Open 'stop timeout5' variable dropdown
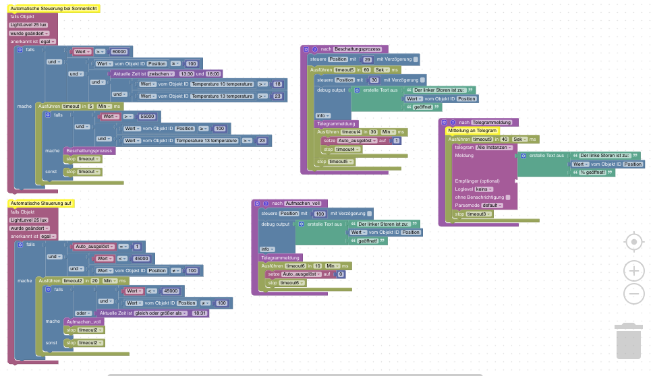 click(341, 161)
